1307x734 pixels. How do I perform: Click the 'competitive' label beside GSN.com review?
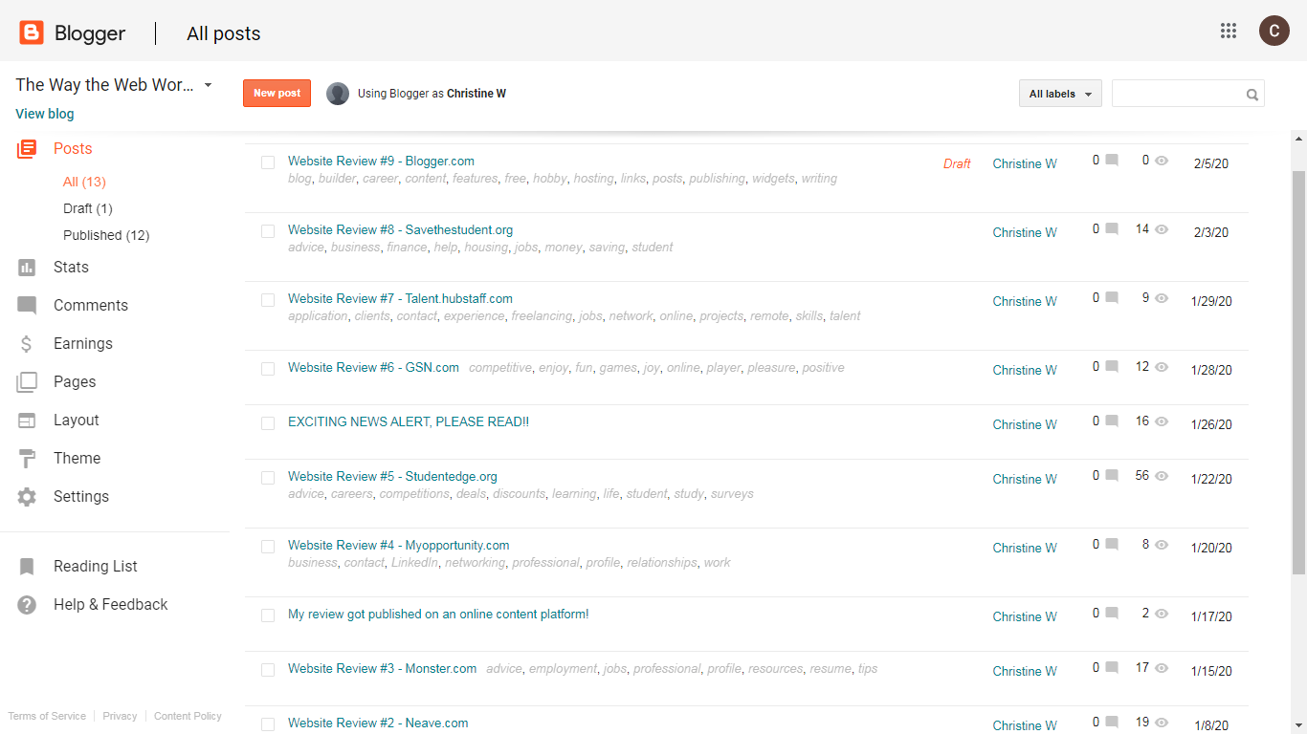click(x=500, y=367)
